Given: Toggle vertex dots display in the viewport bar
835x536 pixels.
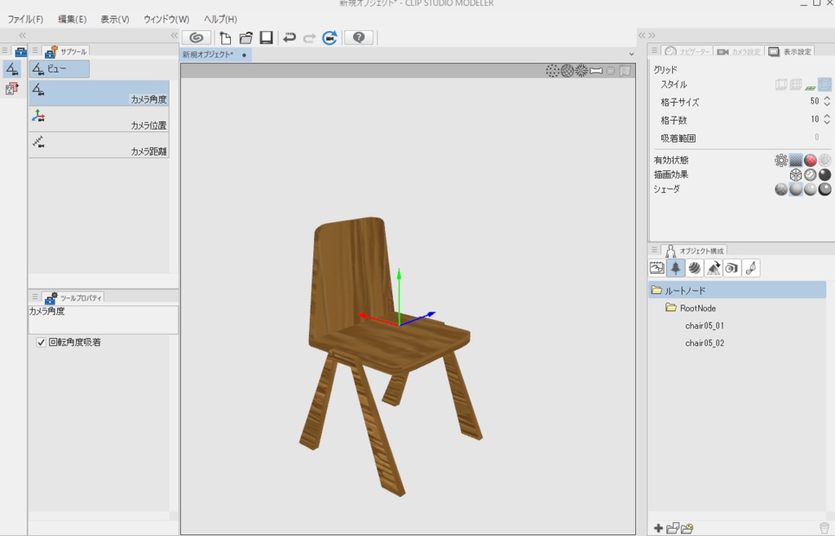Looking at the screenshot, I should coord(552,71).
